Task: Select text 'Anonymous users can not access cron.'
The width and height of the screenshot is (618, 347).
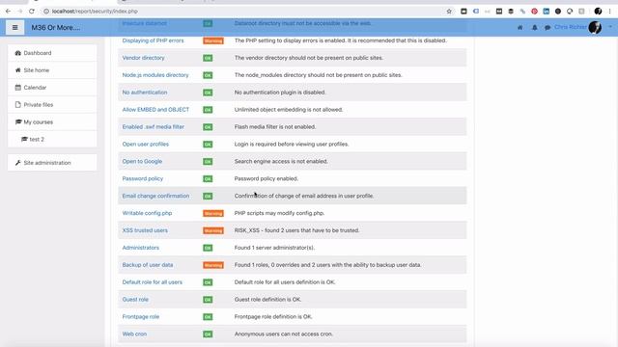Action: 284,334
